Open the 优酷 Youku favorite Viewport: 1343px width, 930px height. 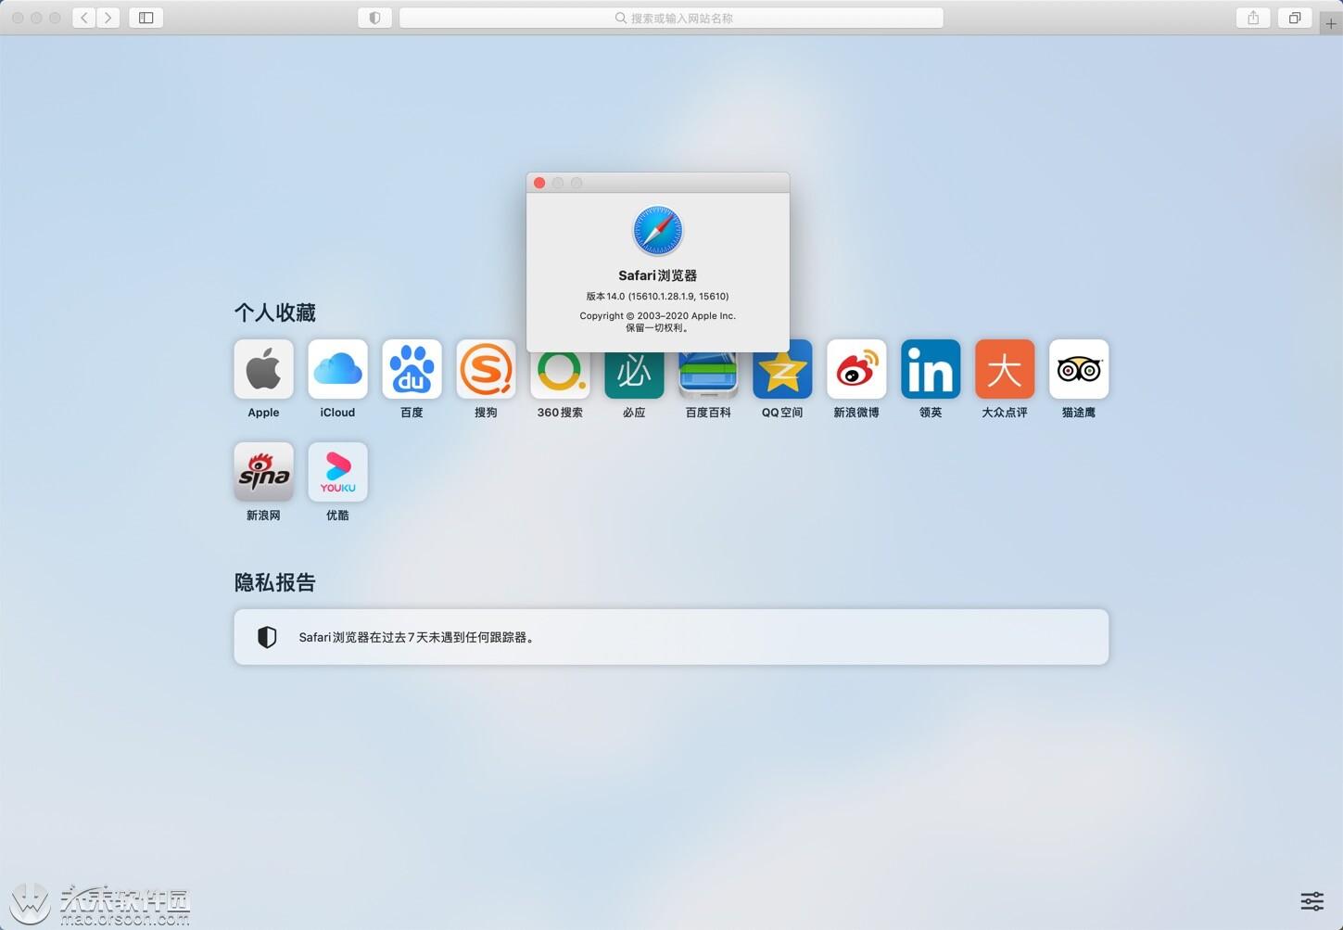tap(336, 471)
